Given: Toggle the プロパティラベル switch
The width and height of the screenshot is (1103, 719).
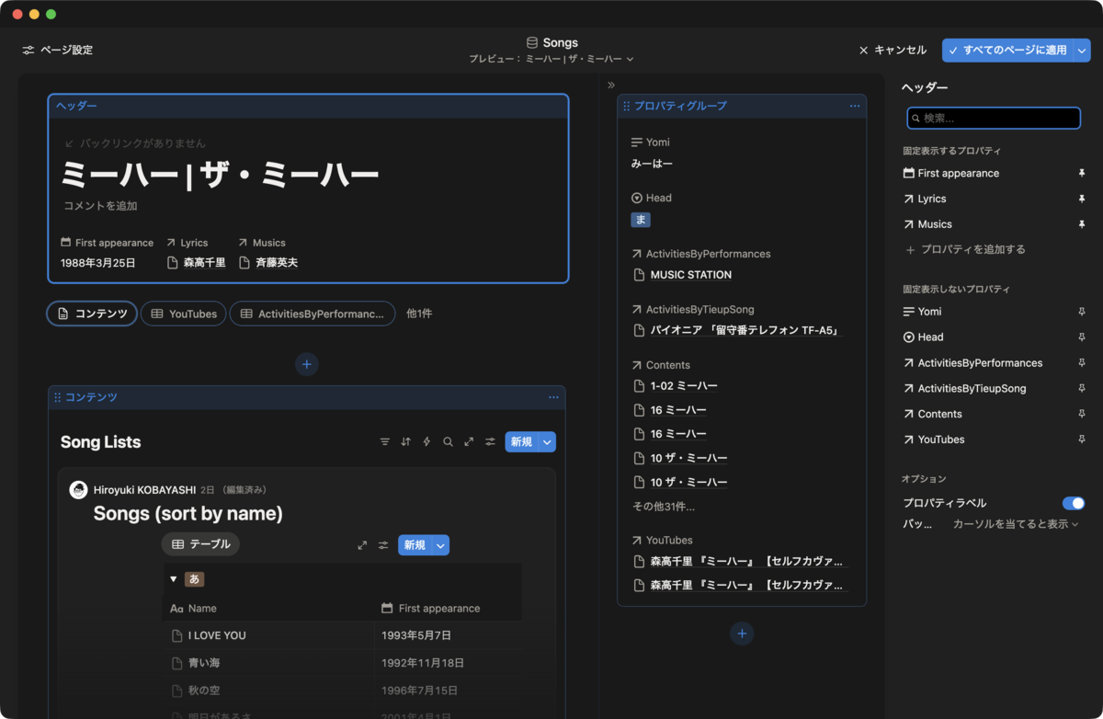Looking at the screenshot, I should [x=1074, y=503].
